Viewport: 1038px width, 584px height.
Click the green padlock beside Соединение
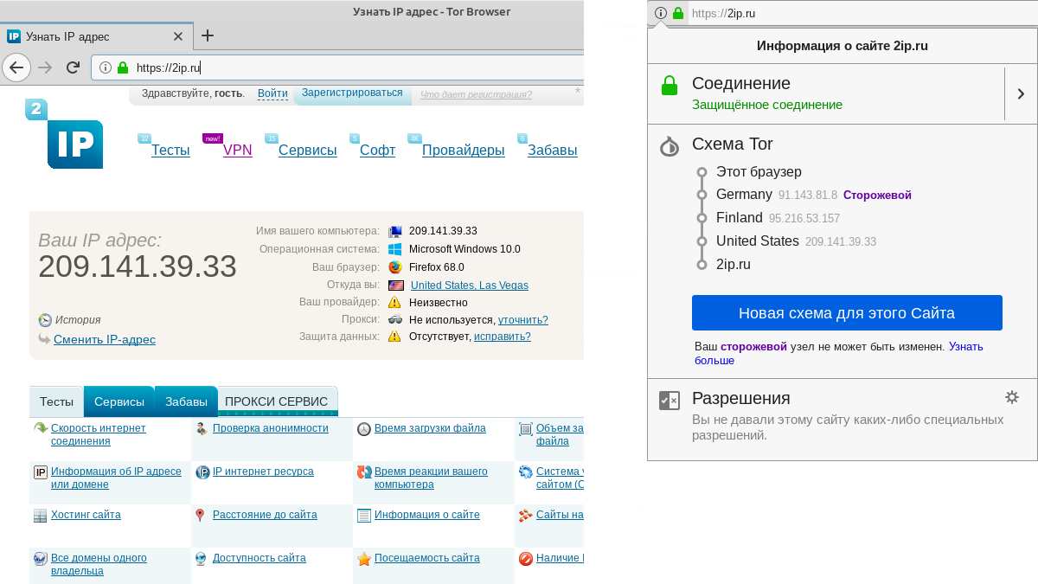tap(668, 84)
